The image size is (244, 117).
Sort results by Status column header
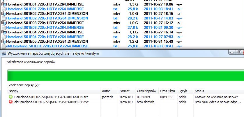click(x=218, y=91)
